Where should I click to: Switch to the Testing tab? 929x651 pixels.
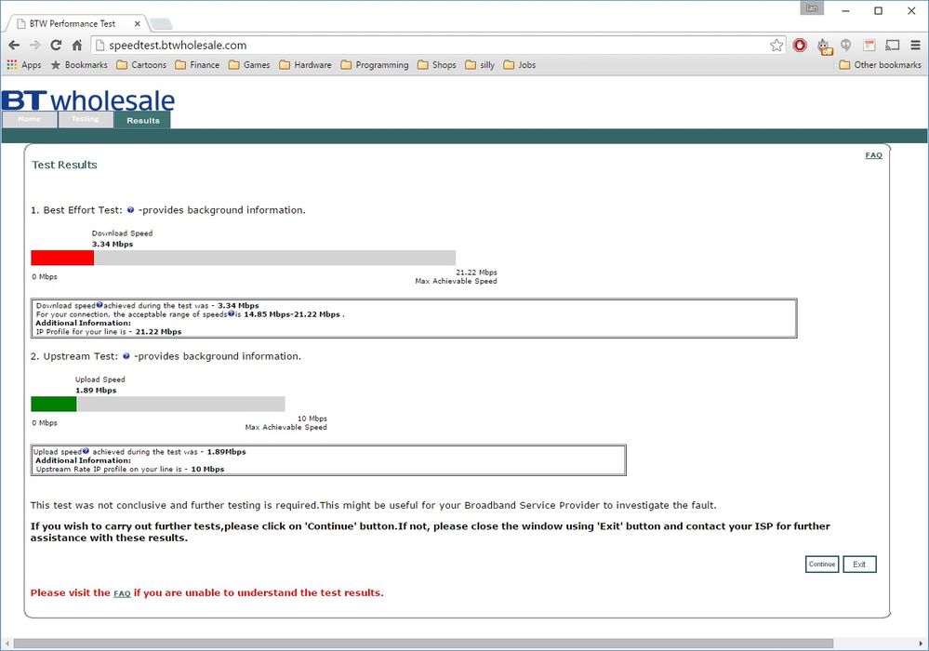pos(86,119)
